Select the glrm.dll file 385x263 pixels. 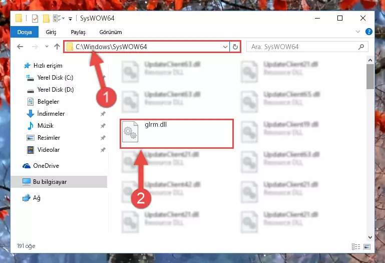[177, 134]
